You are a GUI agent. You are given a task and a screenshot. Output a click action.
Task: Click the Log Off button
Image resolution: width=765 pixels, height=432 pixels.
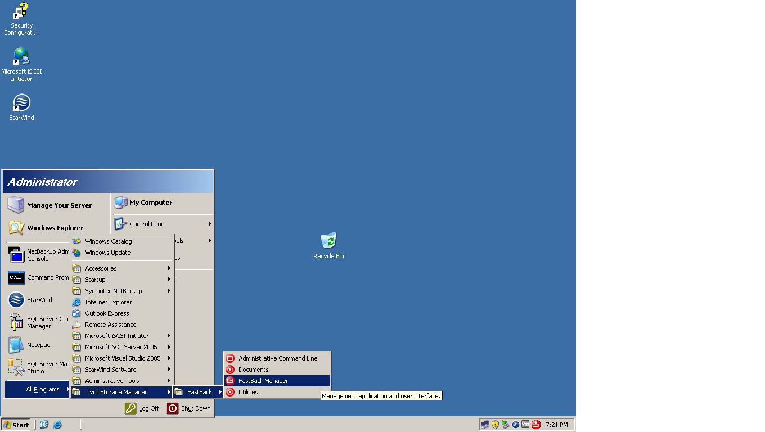click(x=142, y=408)
